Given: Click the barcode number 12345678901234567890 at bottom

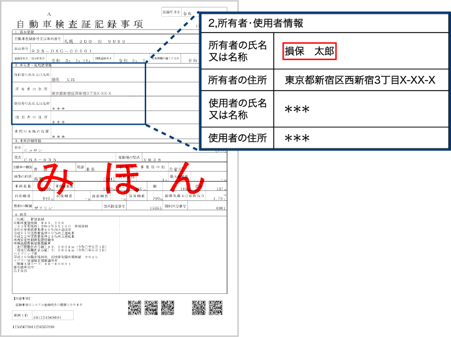Looking at the screenshot, I should [34, 327].
